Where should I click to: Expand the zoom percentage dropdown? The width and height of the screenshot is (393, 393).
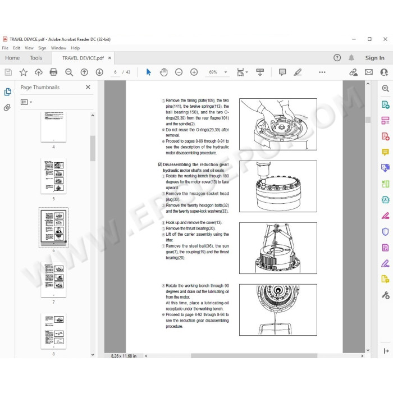(x=226, y=72)
